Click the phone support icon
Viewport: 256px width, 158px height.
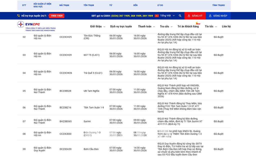[18, 16]
